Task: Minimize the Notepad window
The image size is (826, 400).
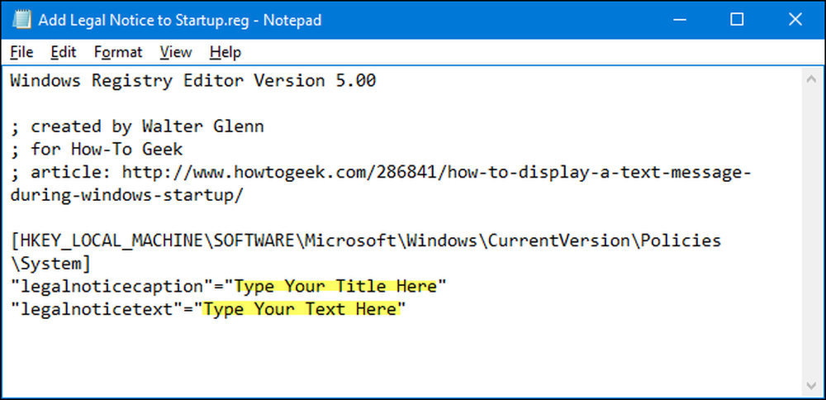Action: coord(680,20)
